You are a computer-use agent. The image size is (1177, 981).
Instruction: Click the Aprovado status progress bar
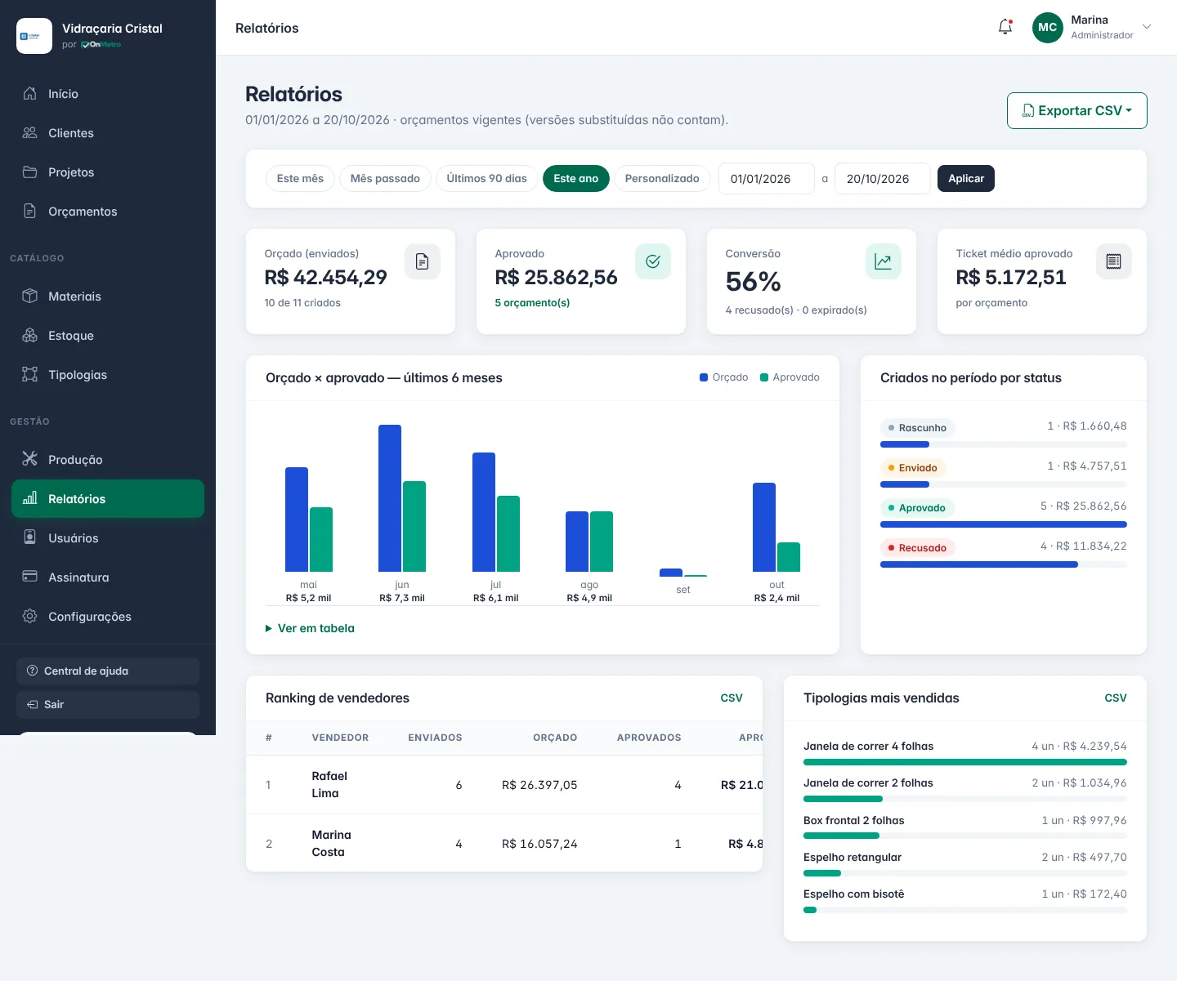point(1004,524)
